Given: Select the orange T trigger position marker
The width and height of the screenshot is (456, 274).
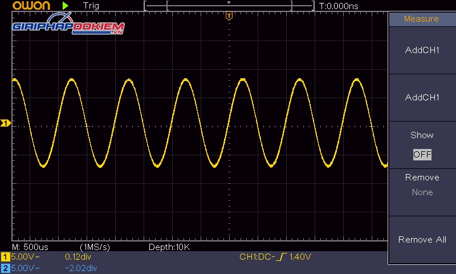Looking at the screenshot, I should [229, 16].
